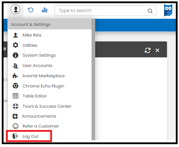Screen dimensions: 179x147
Task: Refresh the dark widget panel
Action: [148, 50]
